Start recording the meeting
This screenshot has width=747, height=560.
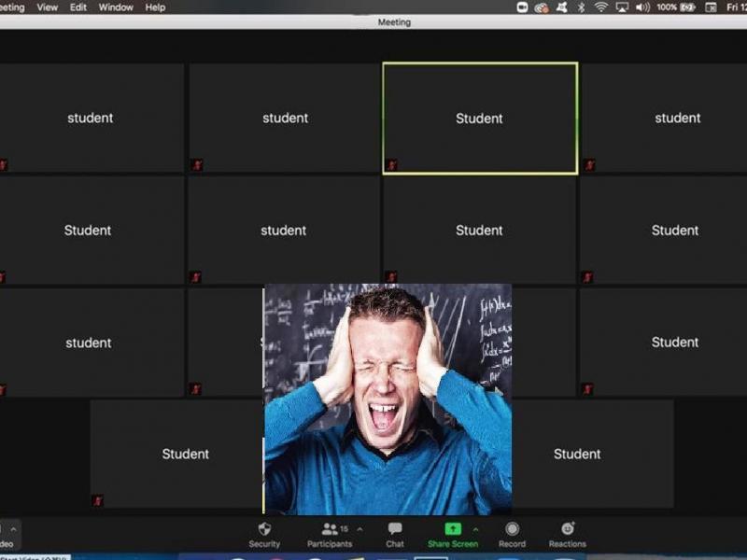tap(513, 529)
